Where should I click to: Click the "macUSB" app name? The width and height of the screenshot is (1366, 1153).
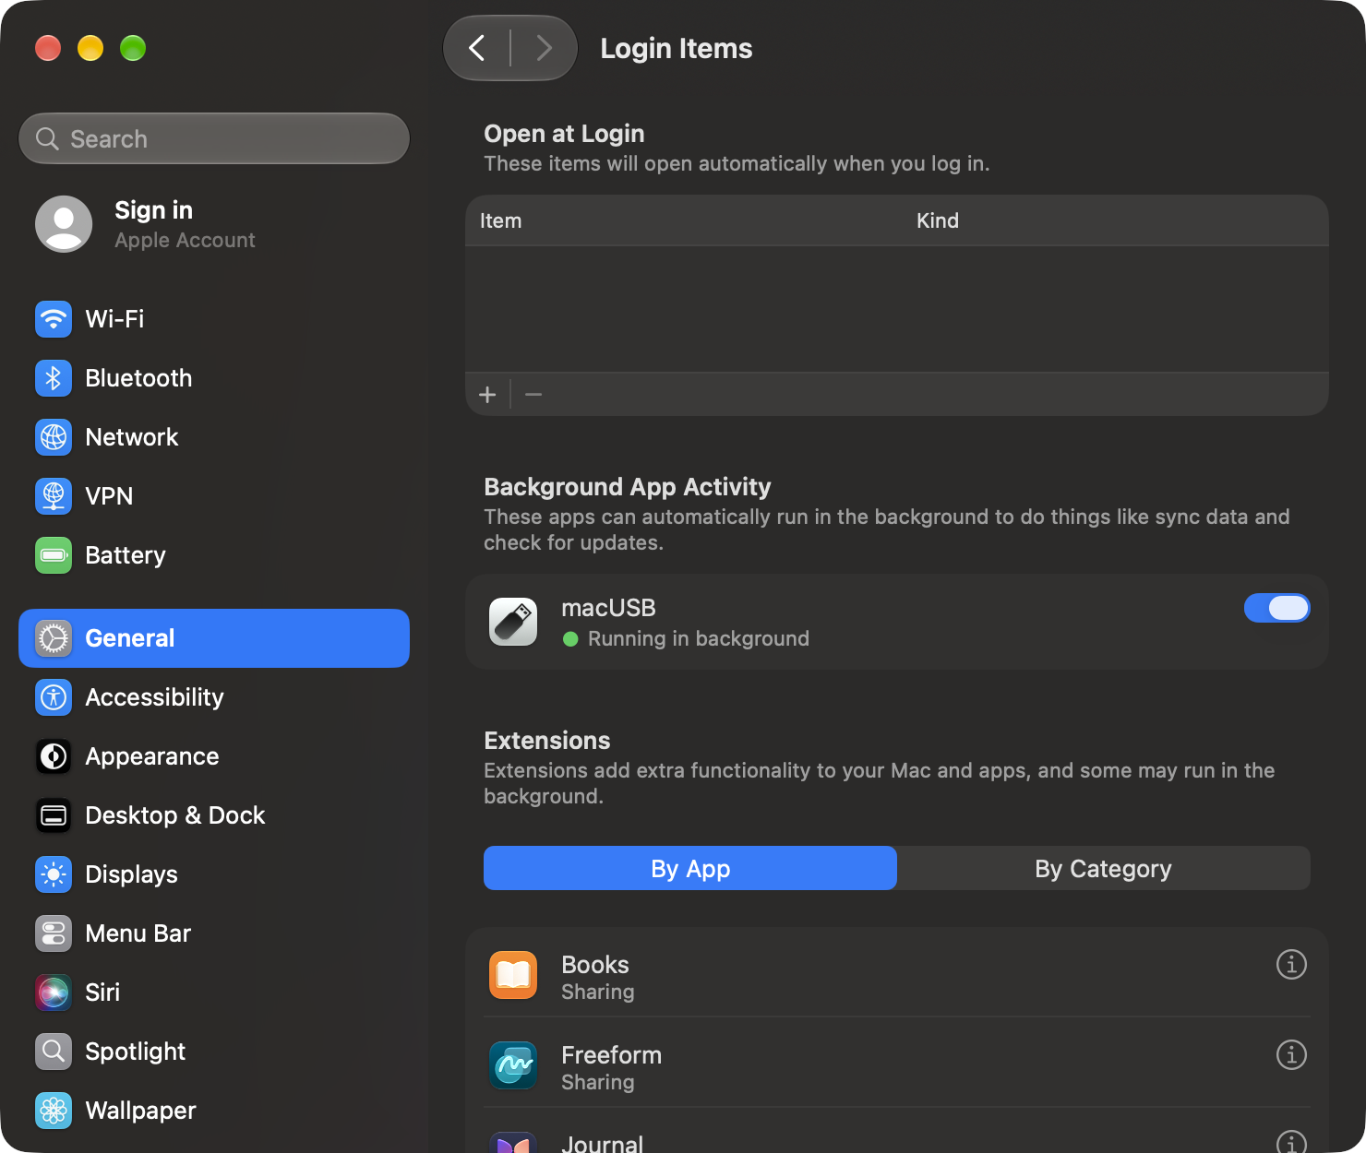tap(608, 608)
